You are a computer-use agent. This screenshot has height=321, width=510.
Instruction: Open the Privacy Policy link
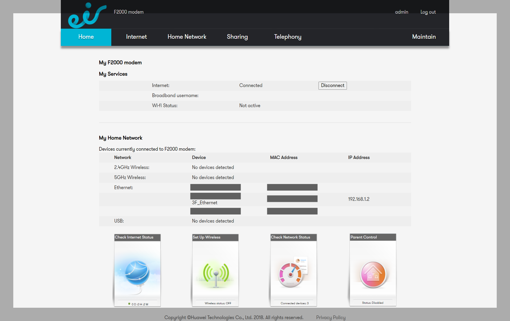pyautogui.click(x=331, y=317)
